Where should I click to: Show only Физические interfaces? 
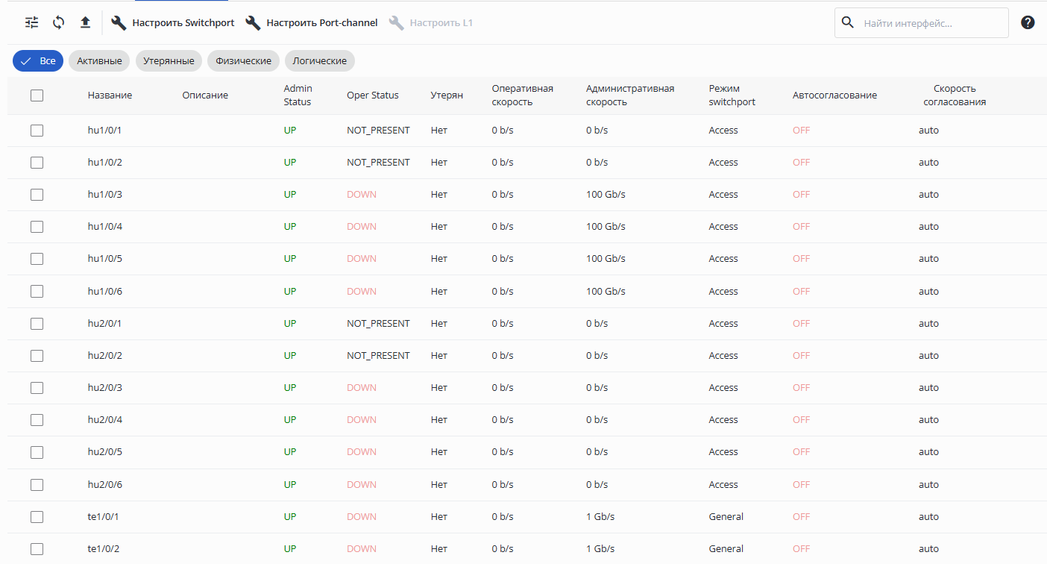[243, 61]
